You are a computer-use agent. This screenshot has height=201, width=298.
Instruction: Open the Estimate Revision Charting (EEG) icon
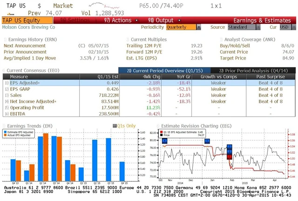coord(159,125)
